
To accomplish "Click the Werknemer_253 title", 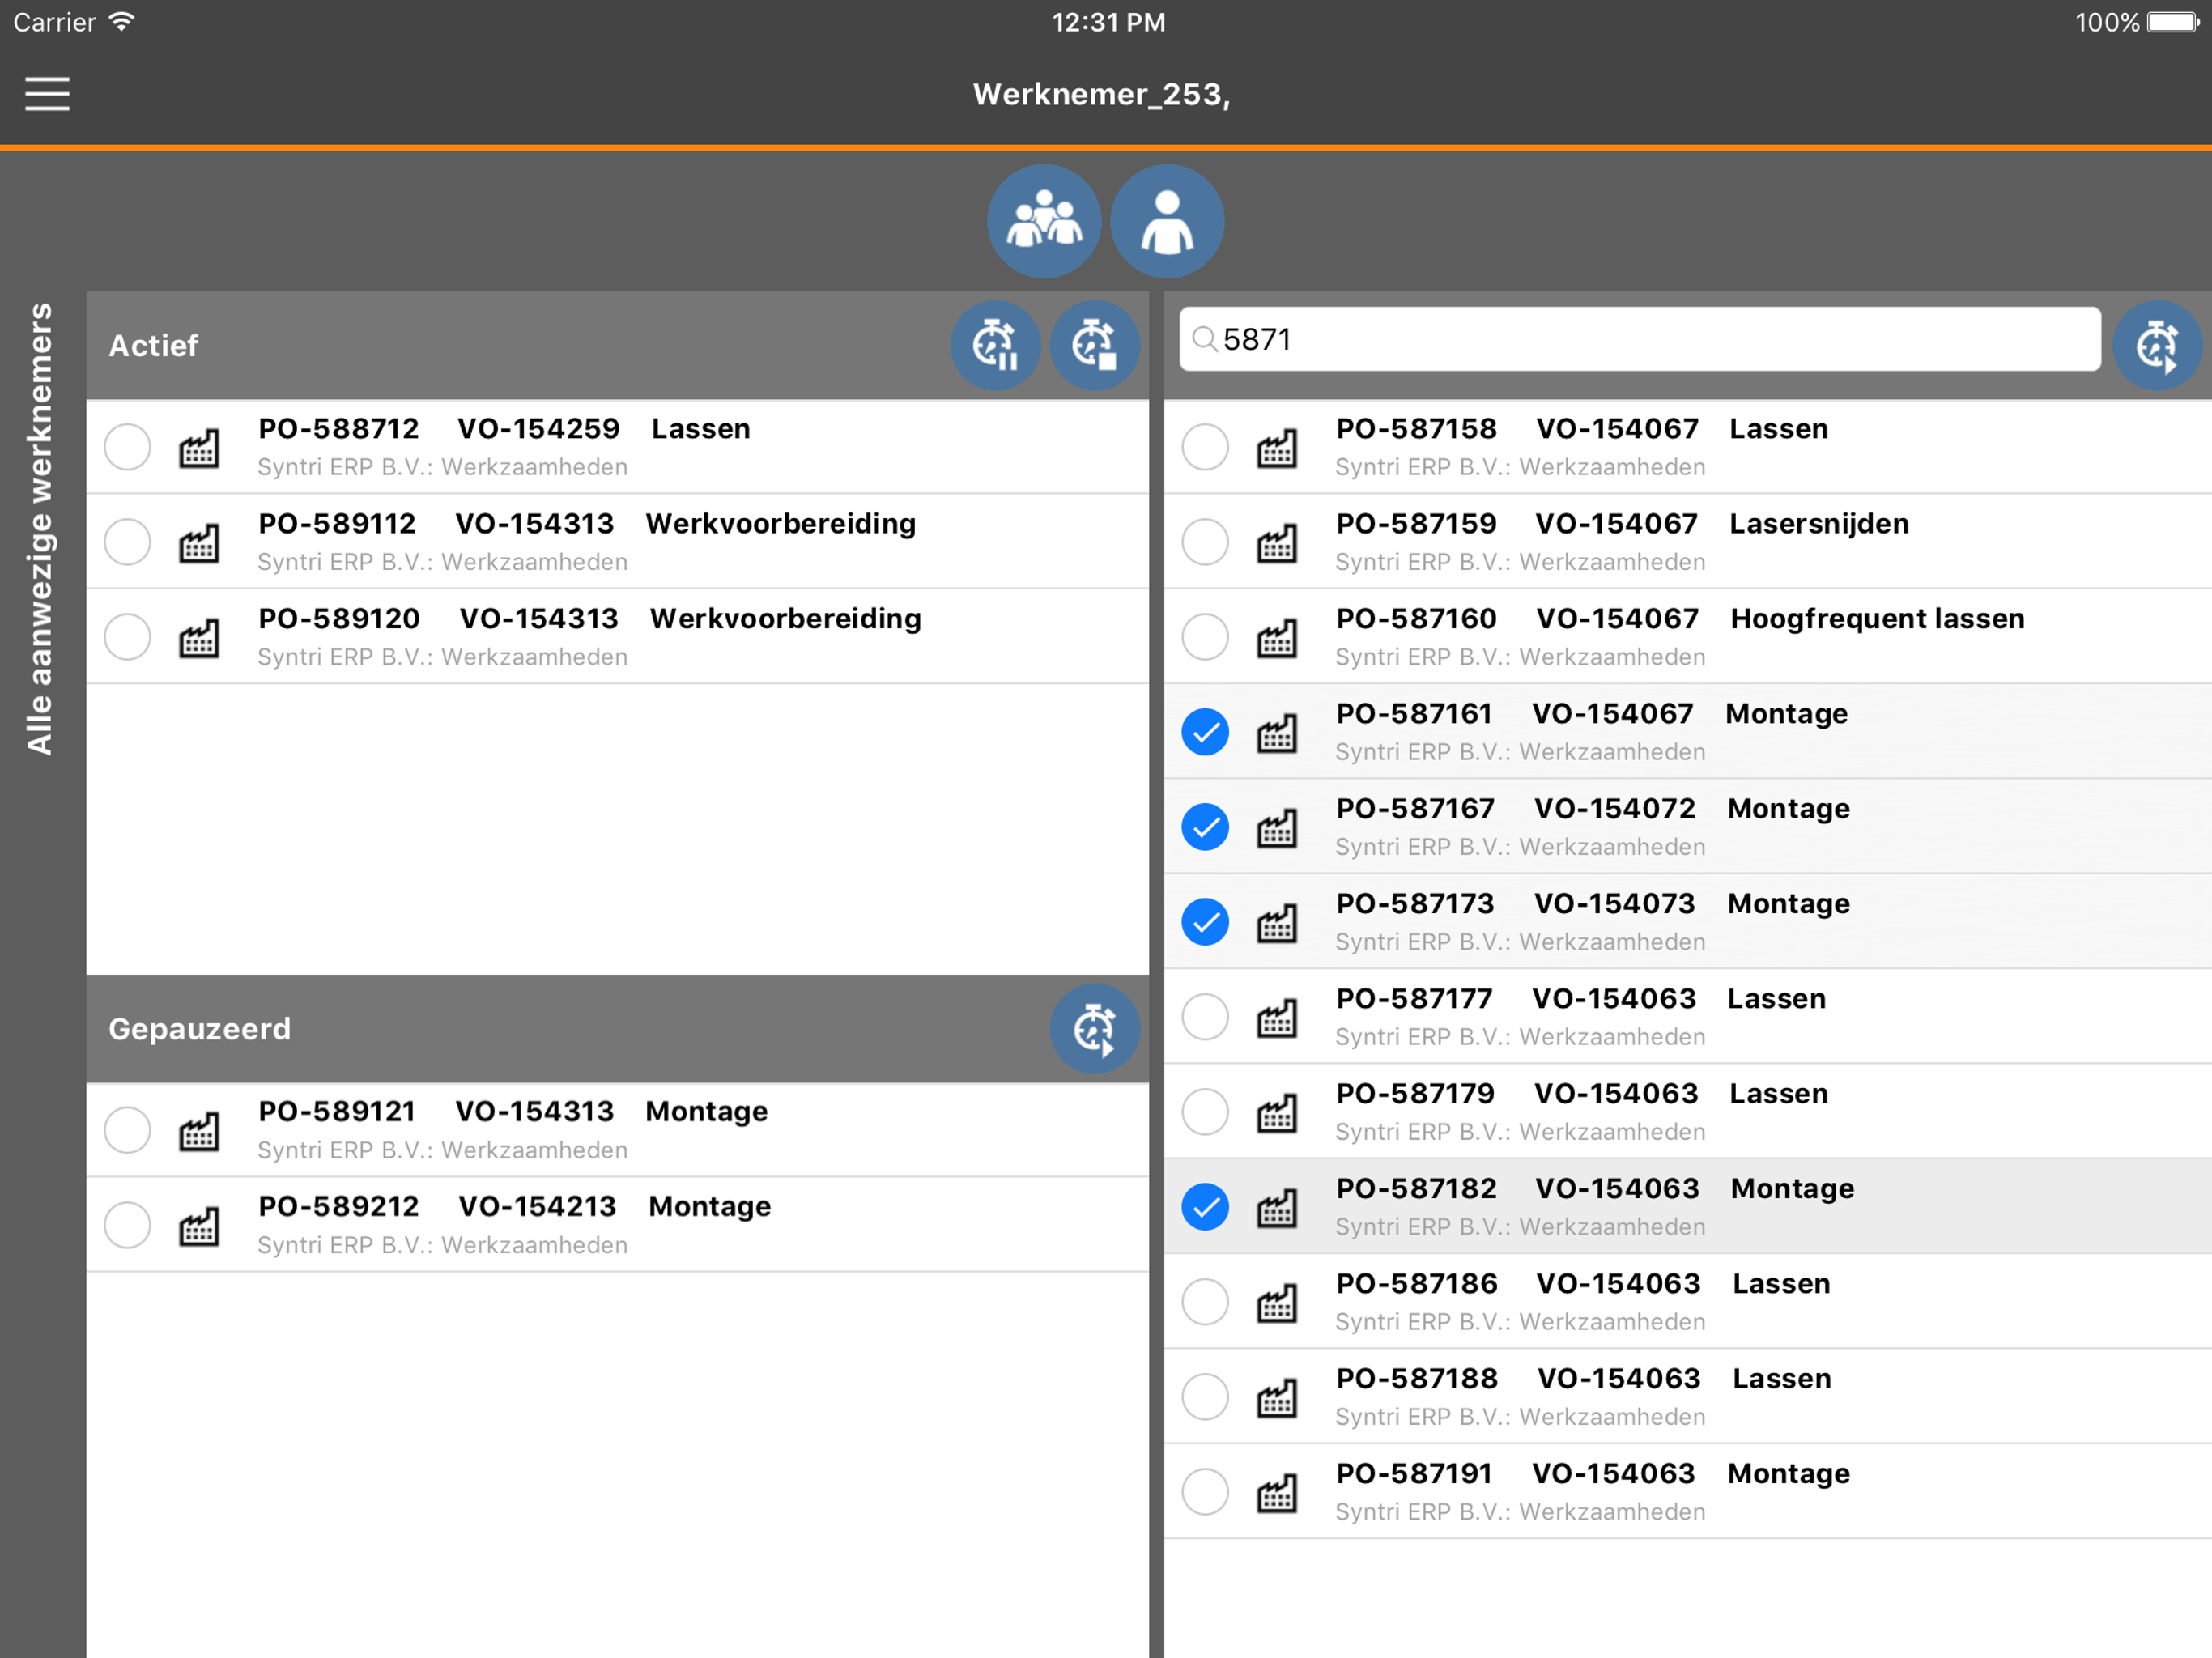I will coord(1102,94).
